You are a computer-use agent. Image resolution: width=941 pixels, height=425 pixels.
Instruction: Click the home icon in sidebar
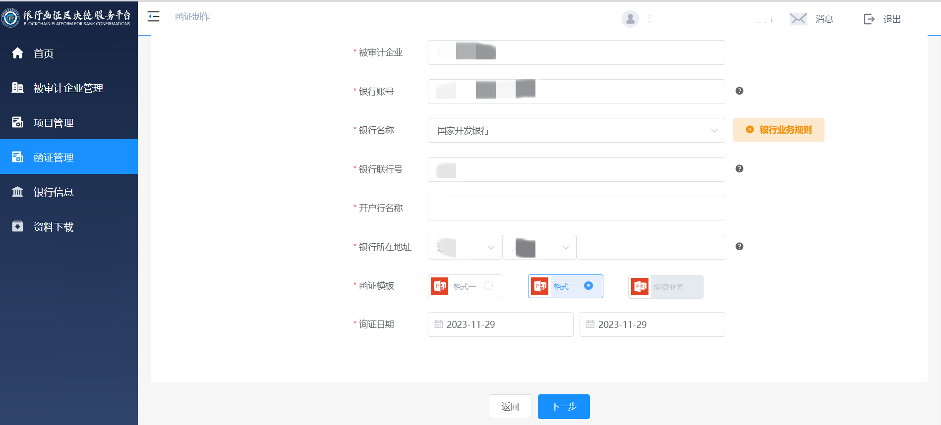coord(17,53)
